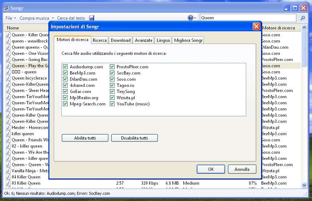Open the File dropdown menu

(x=10, y=18)
